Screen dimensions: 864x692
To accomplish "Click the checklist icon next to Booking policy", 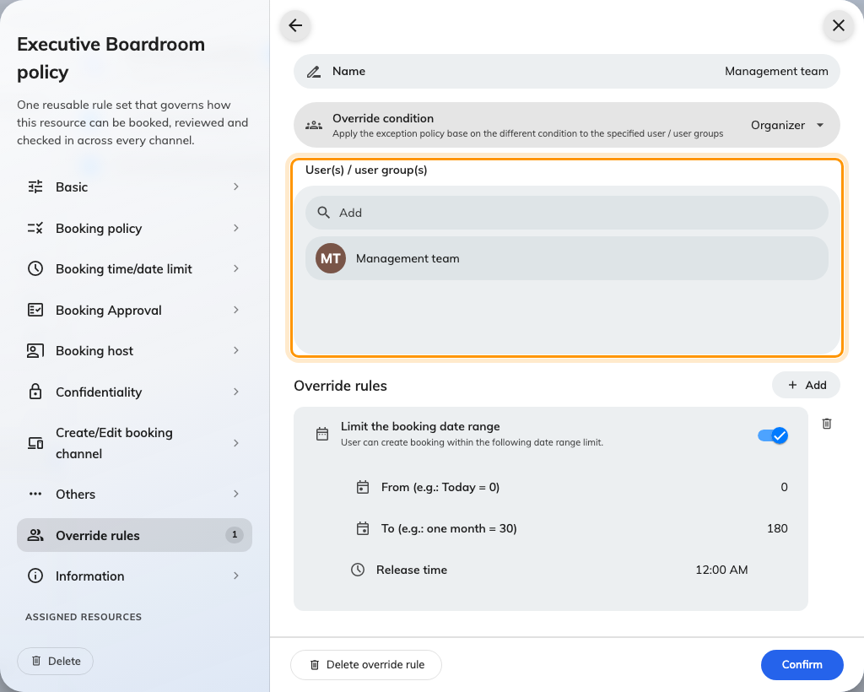I will tap(35, 228).
